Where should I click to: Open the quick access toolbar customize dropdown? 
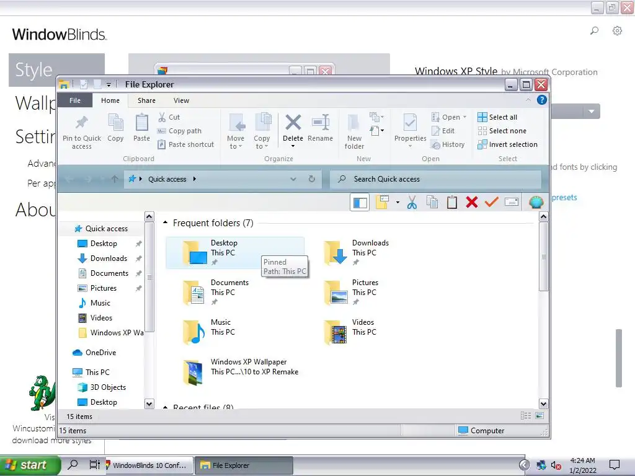(109, 84)
